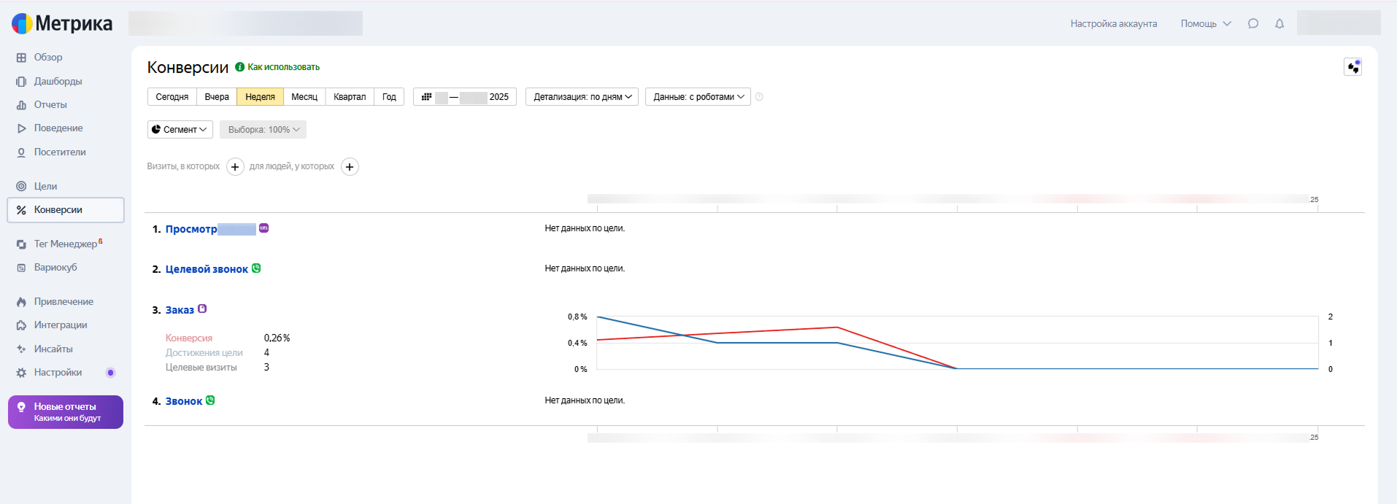Click the Конверсии percent icon

[x=21, y=210]
